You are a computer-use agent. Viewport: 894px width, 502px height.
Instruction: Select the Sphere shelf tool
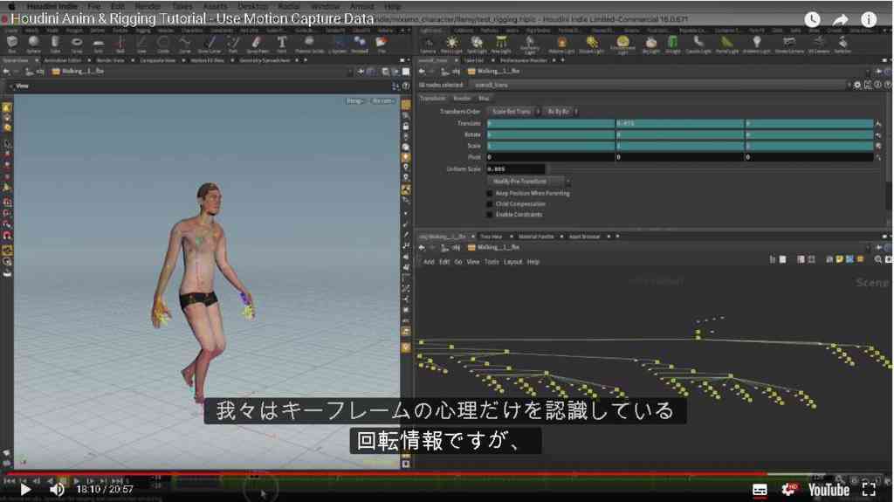point(34,44)
